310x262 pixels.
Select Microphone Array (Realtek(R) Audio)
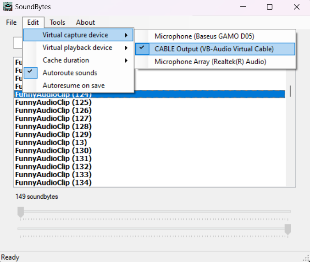tap(210, 62)
